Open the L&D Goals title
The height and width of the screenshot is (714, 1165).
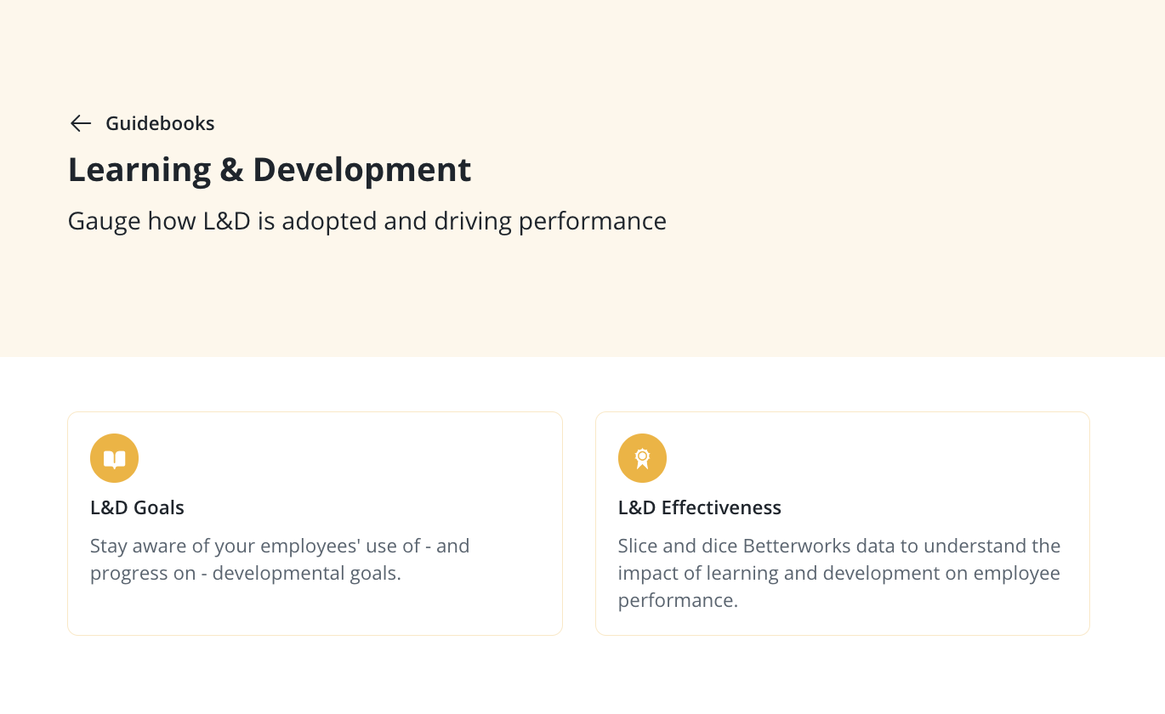[137, 507]
